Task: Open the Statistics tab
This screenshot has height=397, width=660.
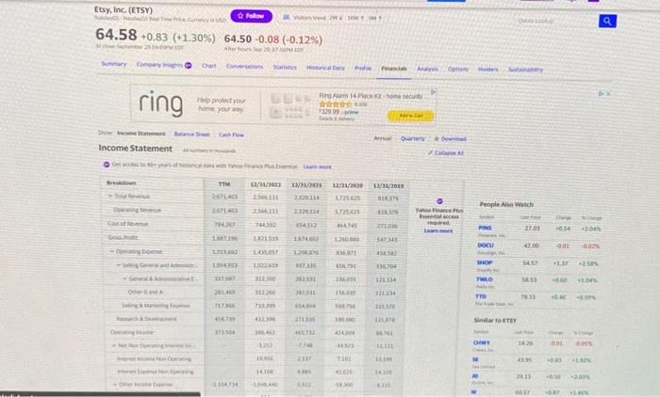Action: (x=285, y=67)
